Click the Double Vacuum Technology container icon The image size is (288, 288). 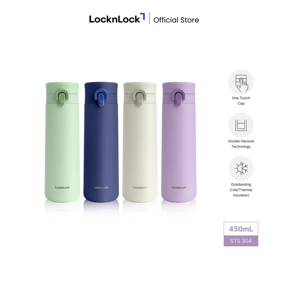tap(241, 125)
